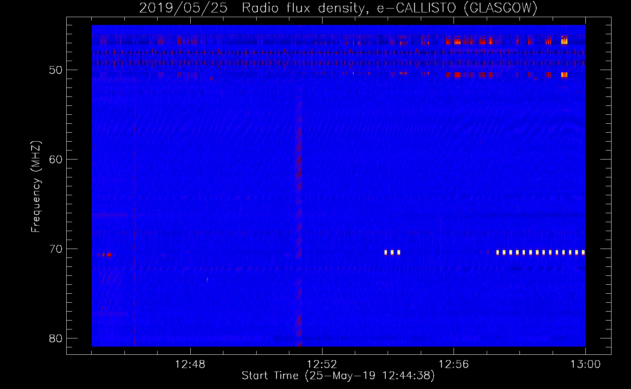Click the 80 MHz frequency tick label
This screenshot has height=389, width=631.
(56, 338)
